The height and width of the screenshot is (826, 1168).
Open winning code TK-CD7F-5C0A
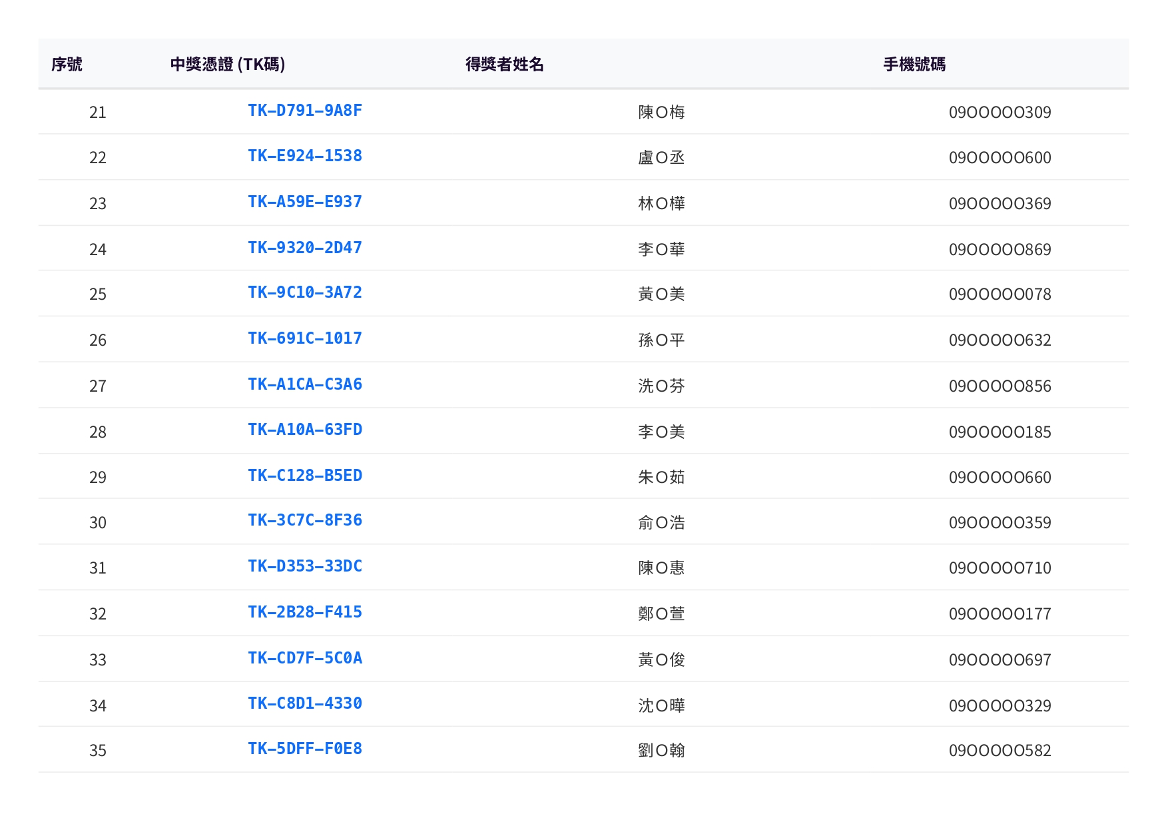coord(304,658)
